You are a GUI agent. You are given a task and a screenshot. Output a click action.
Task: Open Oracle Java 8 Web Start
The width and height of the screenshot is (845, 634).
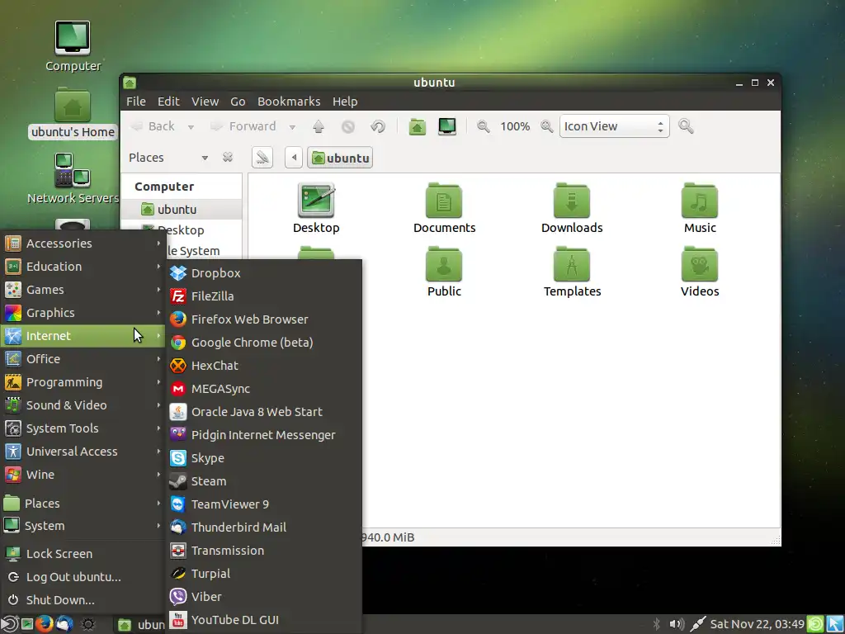[x=264, y=413]
